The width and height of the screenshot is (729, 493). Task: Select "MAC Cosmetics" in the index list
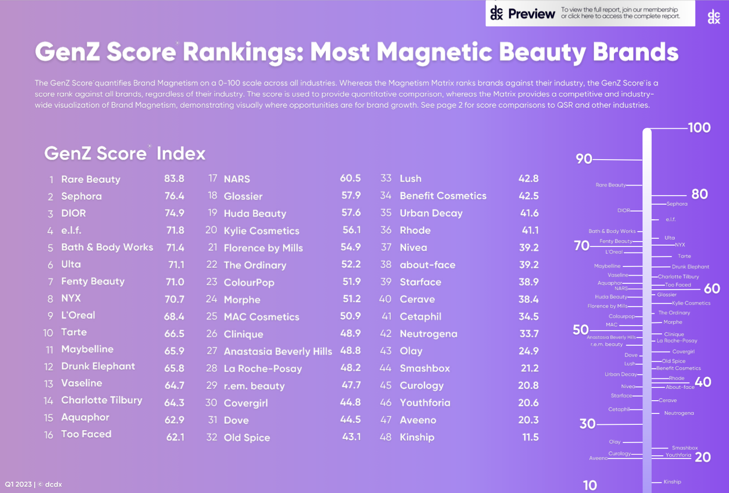(x=262, y=317)
